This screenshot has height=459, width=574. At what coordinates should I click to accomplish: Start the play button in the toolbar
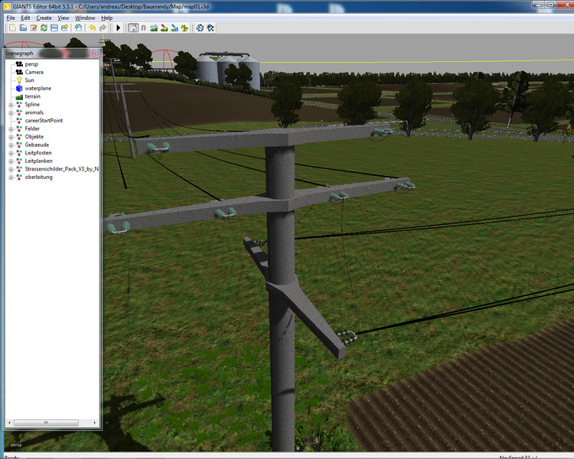tap(118, 28)
